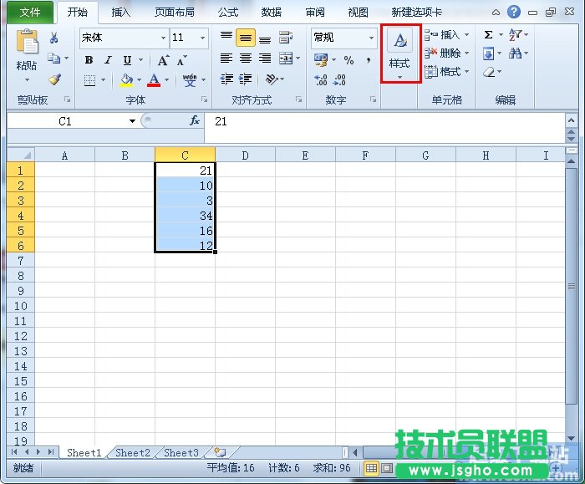Click the Clear eraser icon
585x484 pixels.
pyautogui.click(x=489, y=72)
